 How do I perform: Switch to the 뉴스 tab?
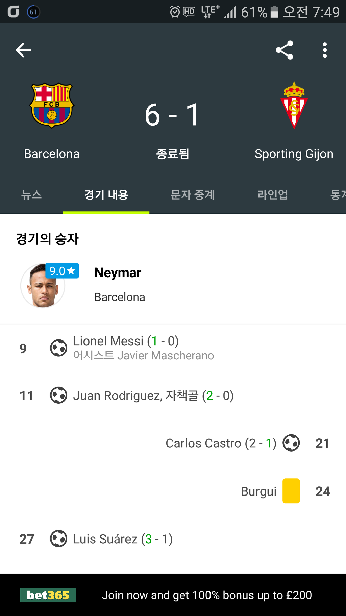(x=31, y=195)
